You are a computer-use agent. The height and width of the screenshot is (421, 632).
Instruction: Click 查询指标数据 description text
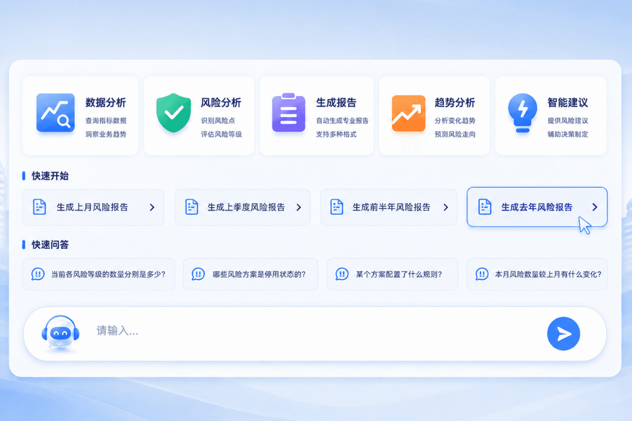[106, 120]
